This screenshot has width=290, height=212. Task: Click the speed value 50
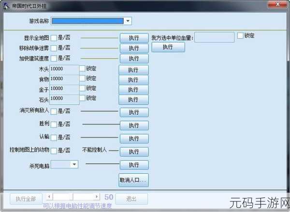pyautogui.click(x=109, y=197)
